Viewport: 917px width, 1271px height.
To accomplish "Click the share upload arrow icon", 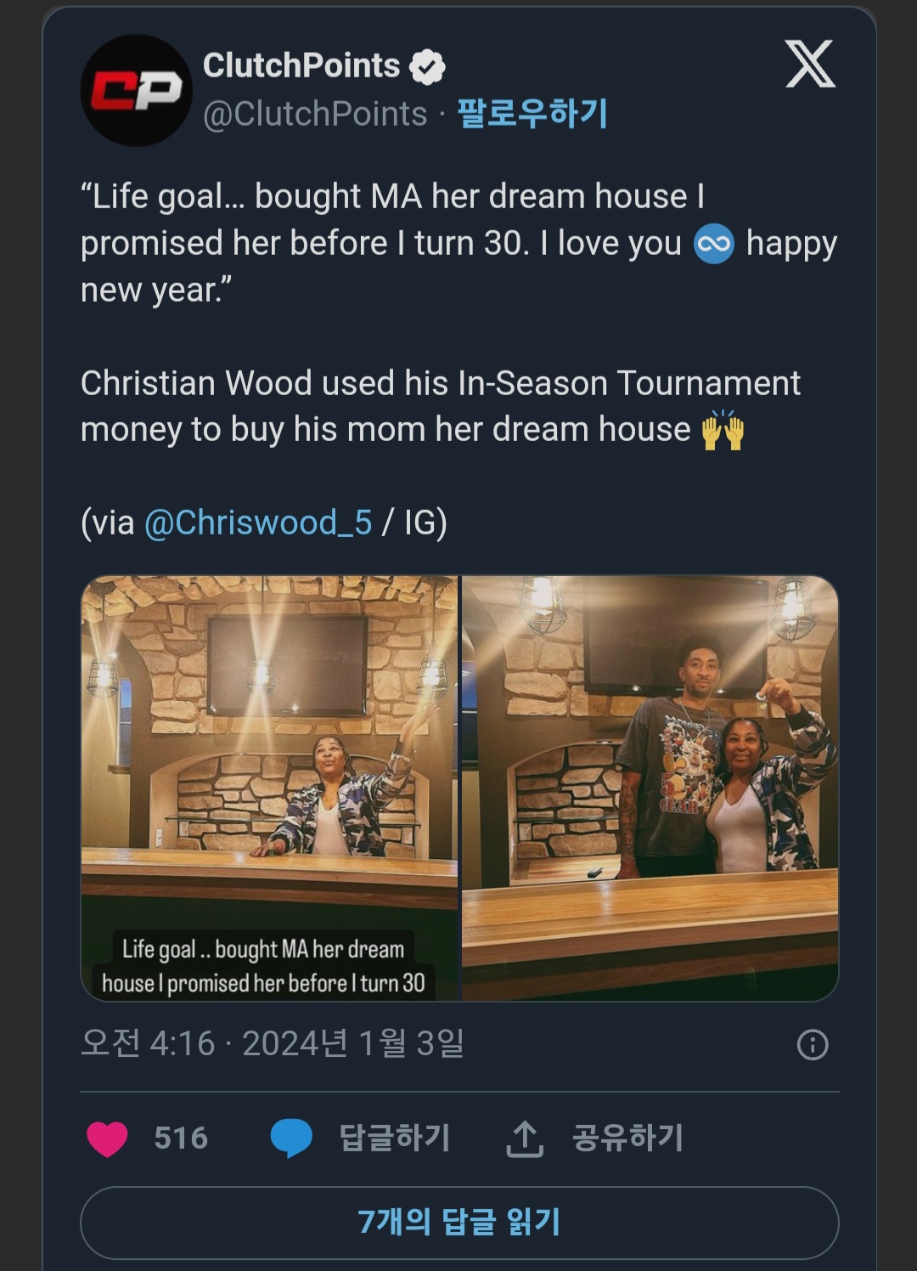I will [x=525, y=1138].
